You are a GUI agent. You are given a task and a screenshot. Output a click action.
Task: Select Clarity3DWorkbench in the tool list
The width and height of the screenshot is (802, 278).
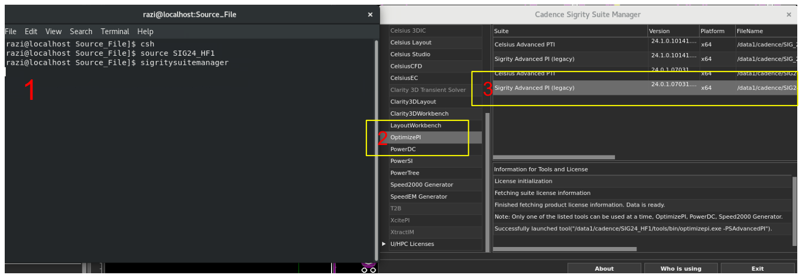[435, 114]
